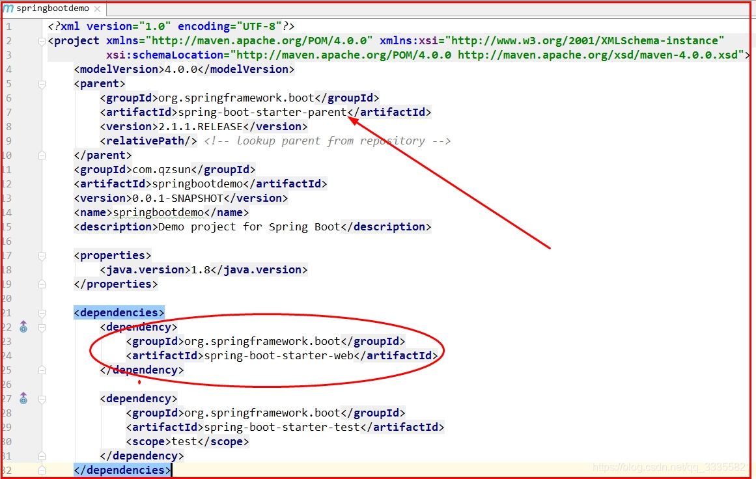Click Maven file icon on springbootdemo tab
Screen dimensions: 756x479
[8, 8]
